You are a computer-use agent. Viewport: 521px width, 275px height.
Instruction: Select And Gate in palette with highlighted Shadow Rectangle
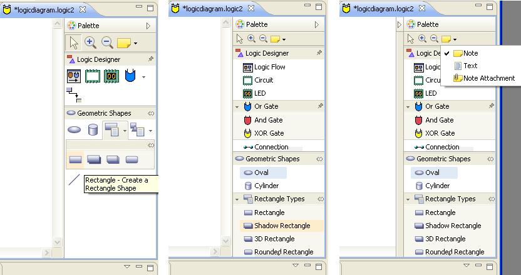pos(263,120)
